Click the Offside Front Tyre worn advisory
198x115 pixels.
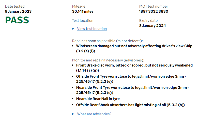click(x=131, y=79)
